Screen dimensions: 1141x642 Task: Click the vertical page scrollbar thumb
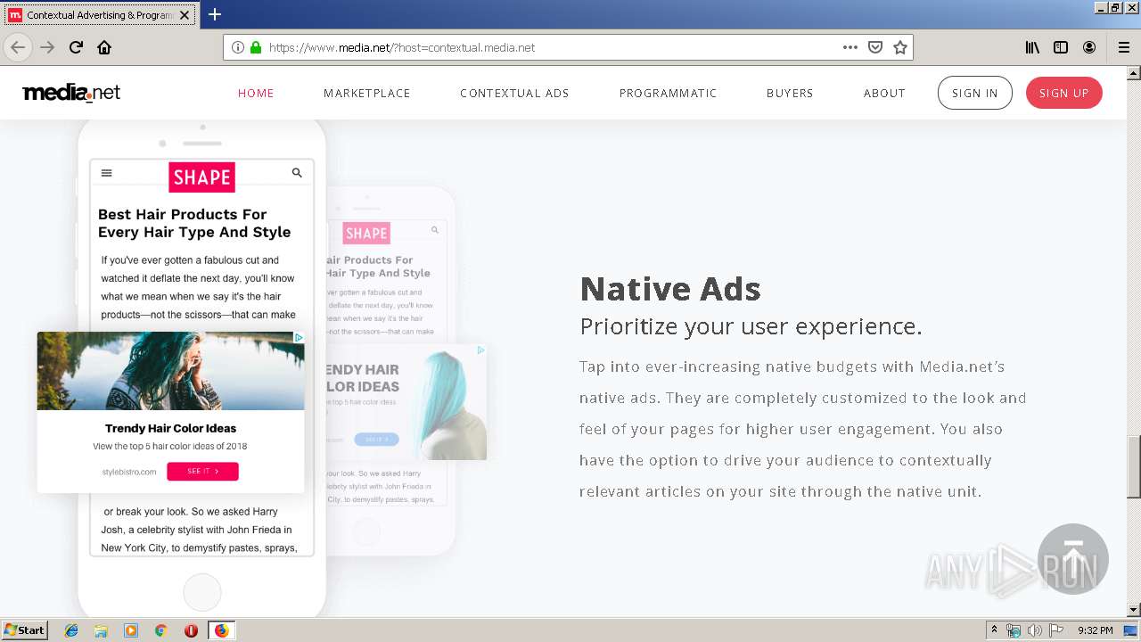pos(1134,466)
